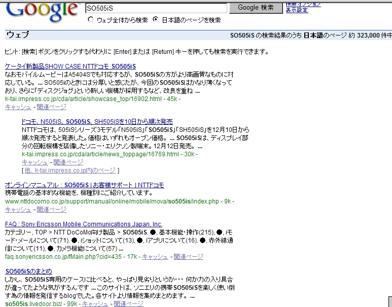
Task: Open 関連ページ for showcase_top/16902.html result
Action: click(52, 107)
